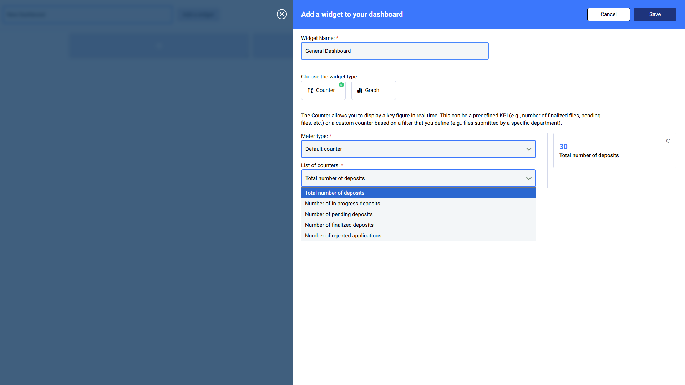The height and width of the screenshot is (385, 685).
Task: Select the Graph widget type
Action: pyautogui.click(x=374, y=91)
